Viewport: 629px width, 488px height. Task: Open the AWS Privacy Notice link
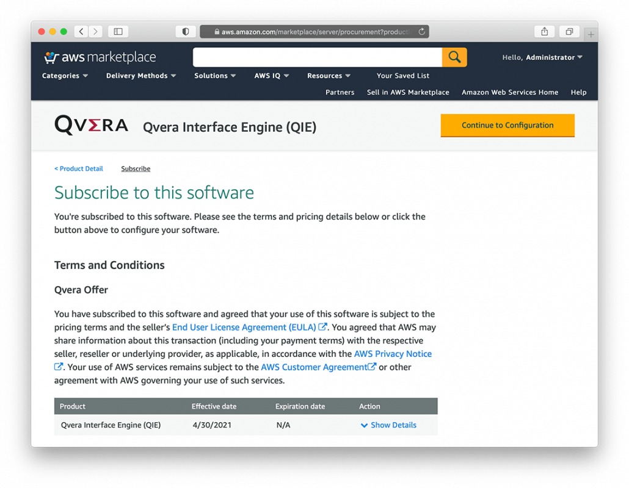tap(393, 354)
